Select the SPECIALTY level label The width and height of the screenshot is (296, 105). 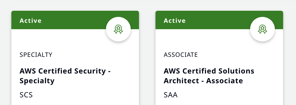coord(36,55)
